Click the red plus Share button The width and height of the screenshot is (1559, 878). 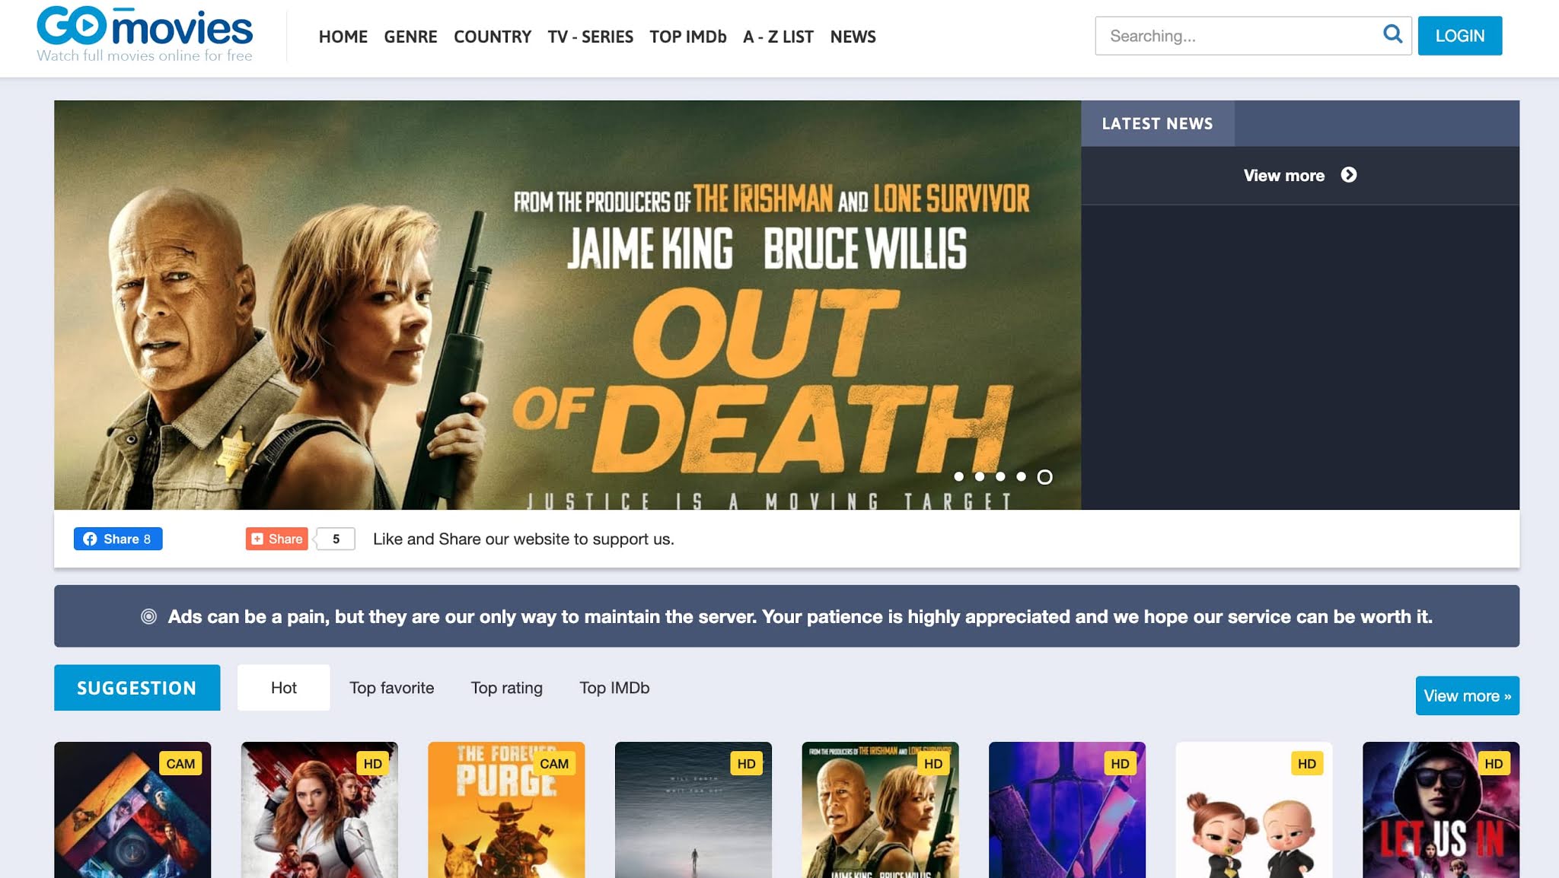tap(277, 539)
